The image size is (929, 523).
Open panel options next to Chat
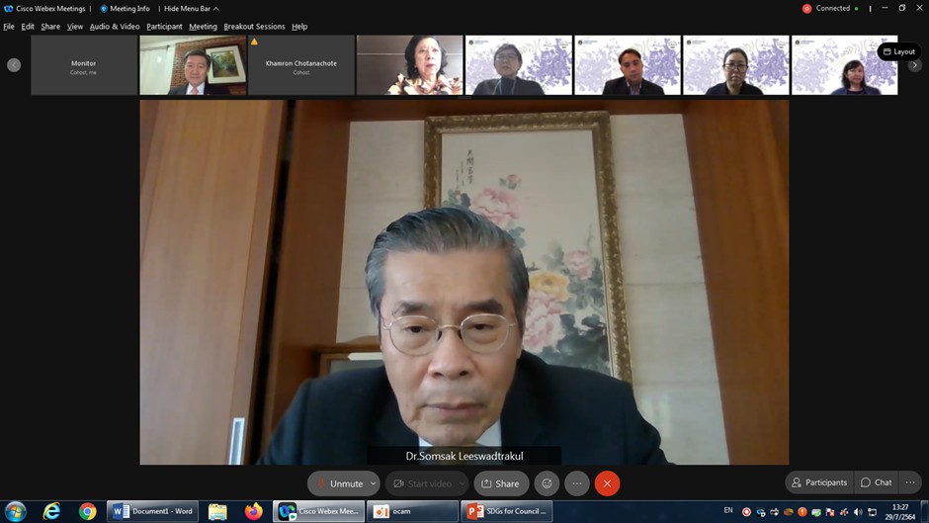coord(910,482)
